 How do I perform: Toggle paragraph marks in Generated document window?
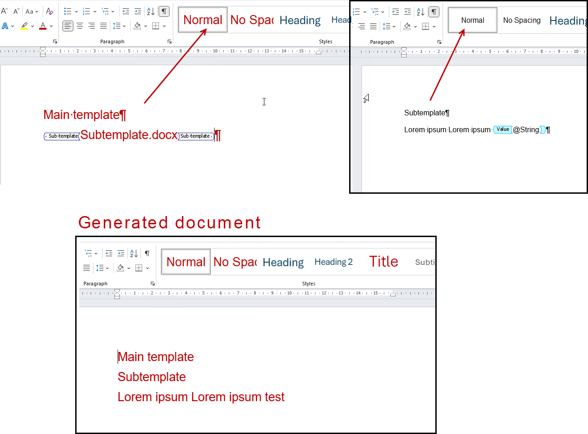(147, 253)
